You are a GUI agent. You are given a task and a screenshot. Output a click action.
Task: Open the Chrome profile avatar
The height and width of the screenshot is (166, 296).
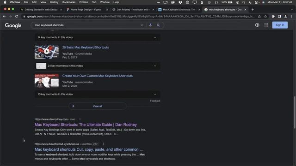(286, 17)
